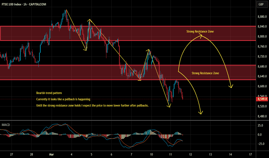Click the positive 25.0 MACD scale value

pyautogui.click(x=260, y=125)
